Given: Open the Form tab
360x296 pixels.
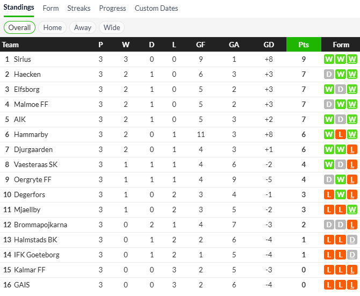Looking at the screenshot, I should click(51, 9).
